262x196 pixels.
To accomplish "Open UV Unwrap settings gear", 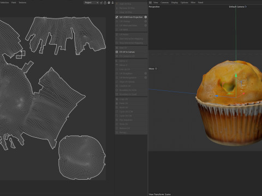I will tap(146, 21).
